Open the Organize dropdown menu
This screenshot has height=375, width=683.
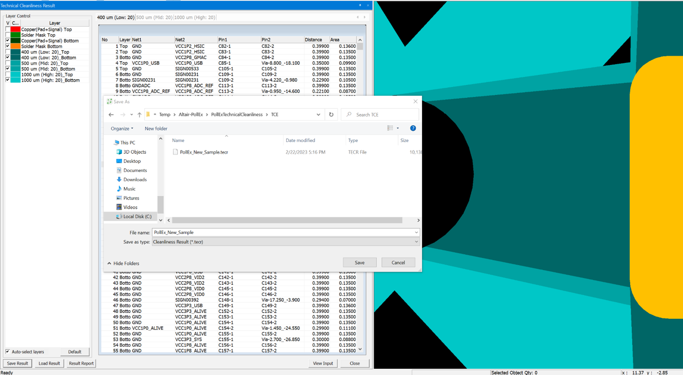click(x=122, y=129)
